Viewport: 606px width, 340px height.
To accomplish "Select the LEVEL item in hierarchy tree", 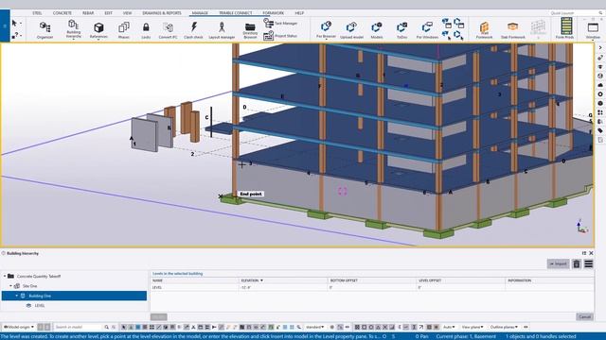I will coord(40,305).
